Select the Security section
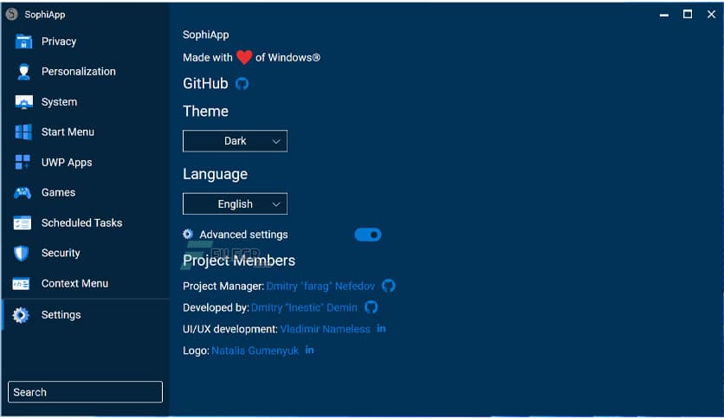 tap(61, 253)
